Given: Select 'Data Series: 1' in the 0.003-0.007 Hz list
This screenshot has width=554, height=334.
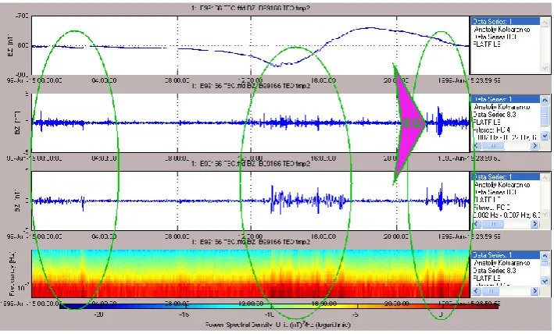Looking at the screenshot, I should click(506, 176).
